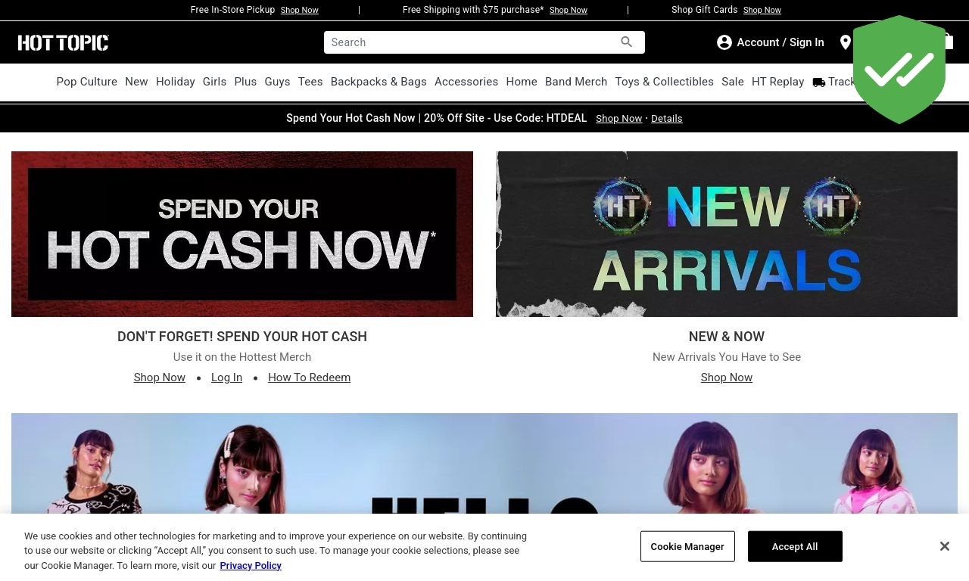
Task: Open the account profile icon
Action: (724, 43)
